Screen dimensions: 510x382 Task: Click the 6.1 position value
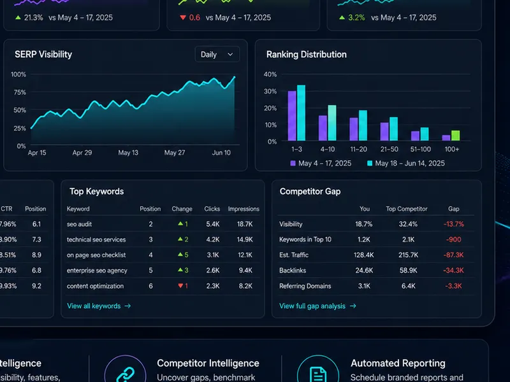click(x=36, y=224)
